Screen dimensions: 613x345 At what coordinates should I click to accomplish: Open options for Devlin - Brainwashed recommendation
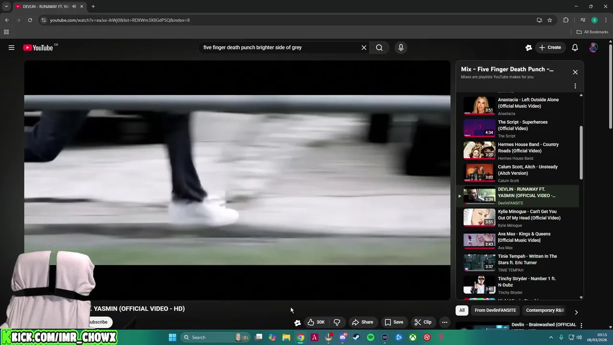(x=581, y=325)
